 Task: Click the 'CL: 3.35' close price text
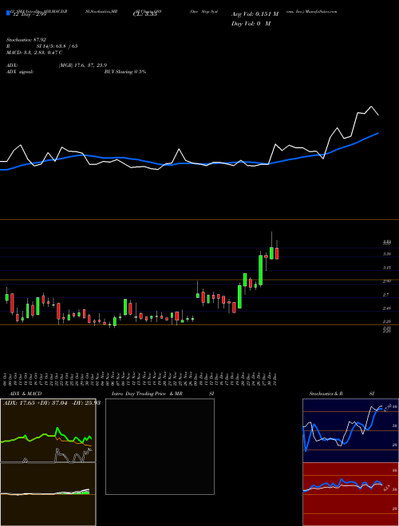[x=145, y=15]
